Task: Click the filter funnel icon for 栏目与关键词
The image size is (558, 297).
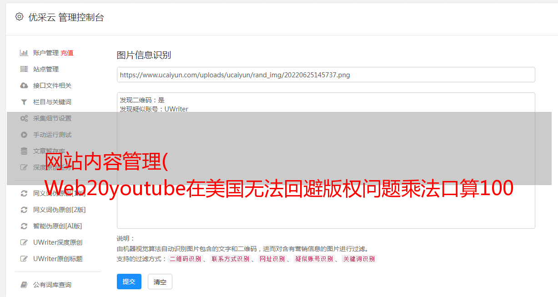Action: point(24,102)
